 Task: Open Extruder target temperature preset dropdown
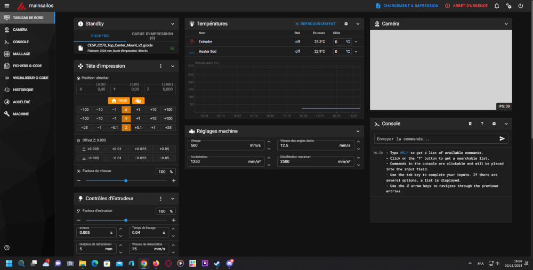click(x=356, y=42)
